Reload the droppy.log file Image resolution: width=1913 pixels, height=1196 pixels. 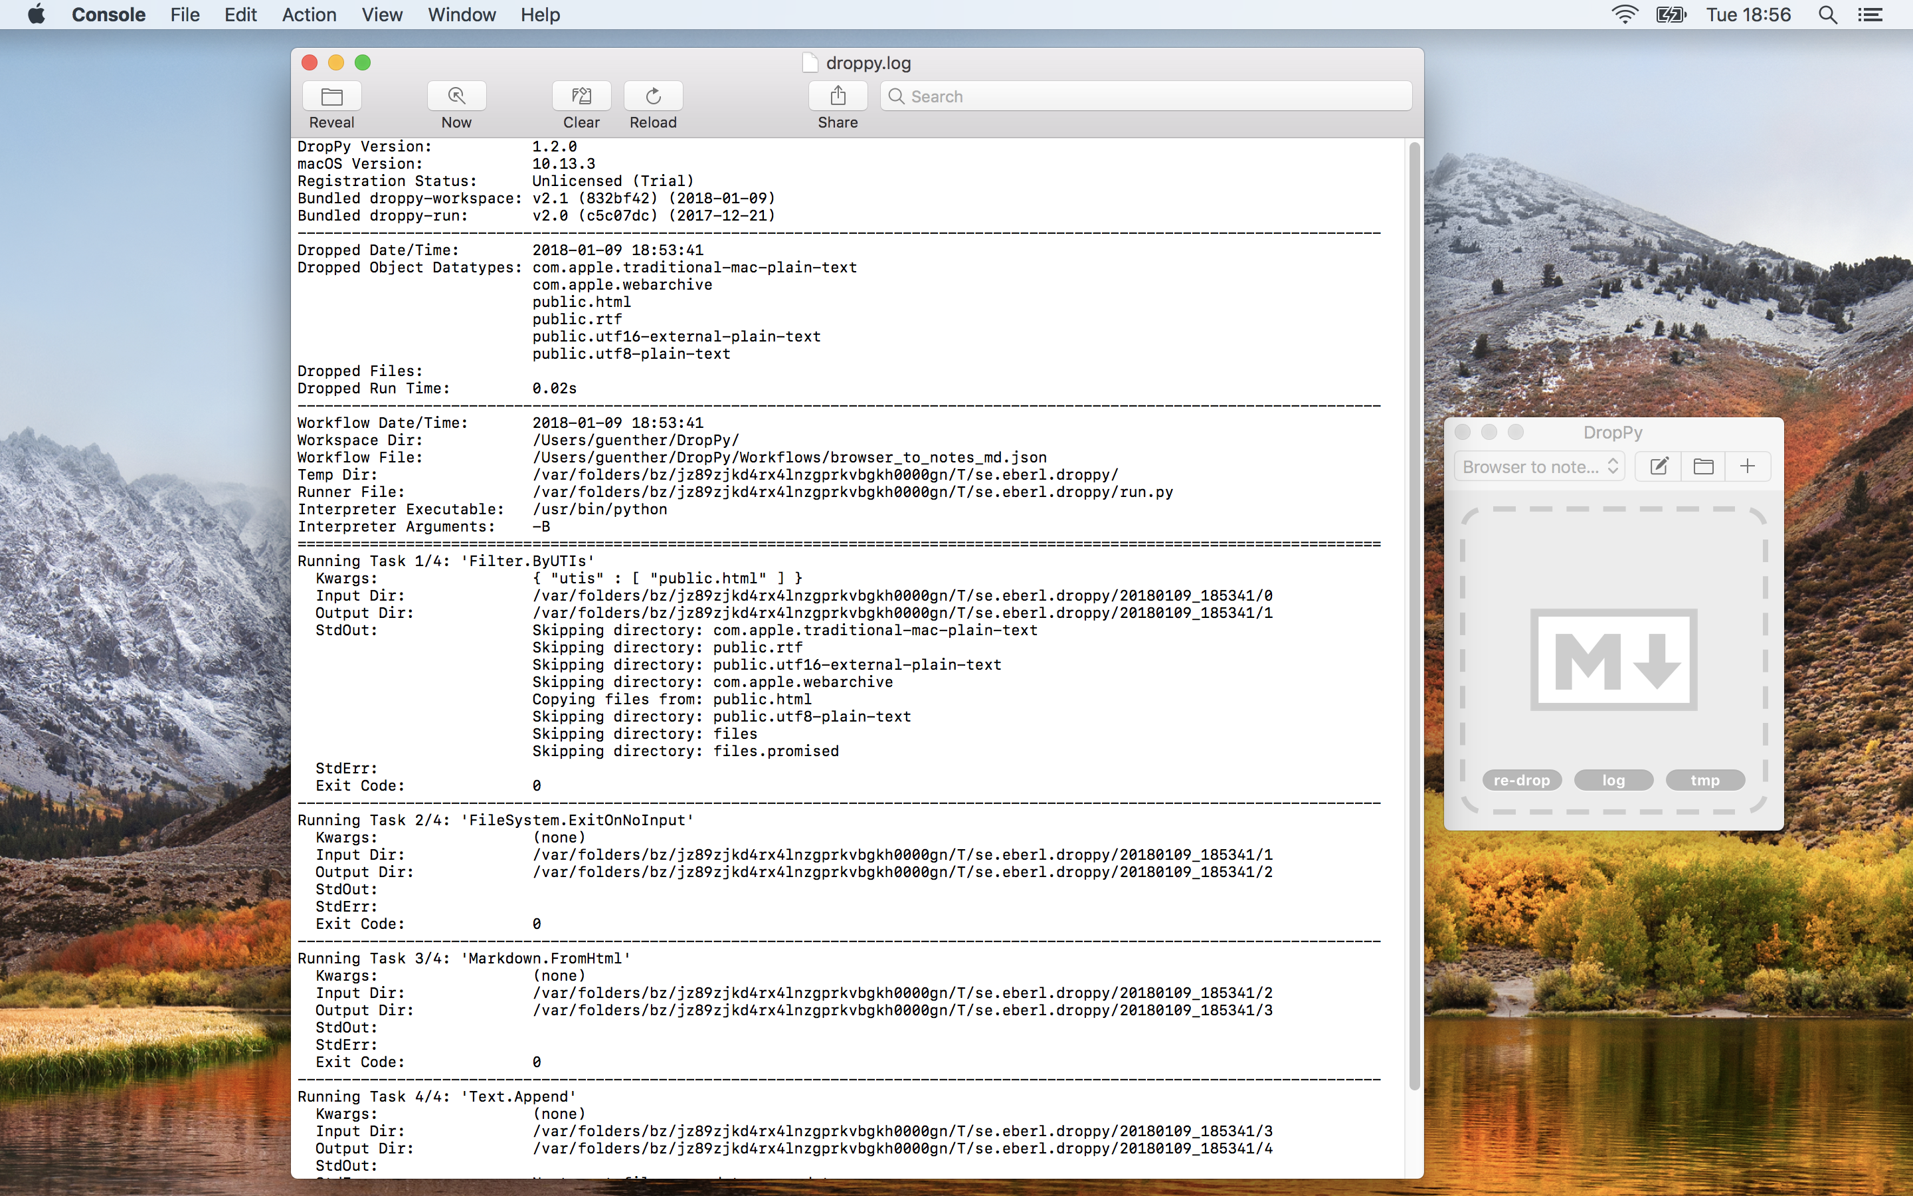[653, 96]
